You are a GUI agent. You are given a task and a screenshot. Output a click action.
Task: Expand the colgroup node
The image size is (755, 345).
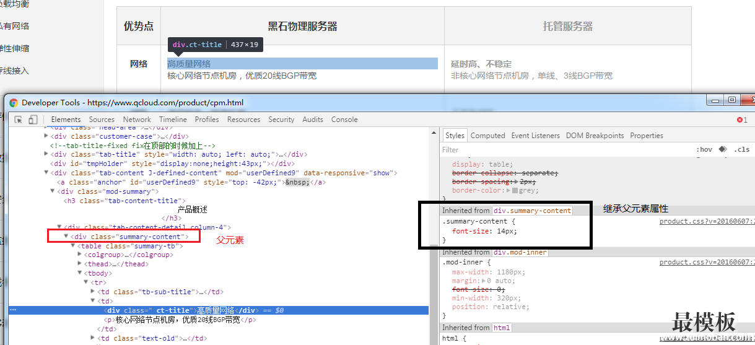pos(79,255)
